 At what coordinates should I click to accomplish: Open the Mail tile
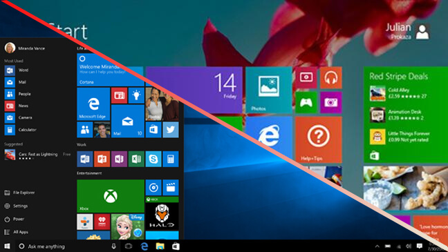pyautogui.click(x=127, y=121)
